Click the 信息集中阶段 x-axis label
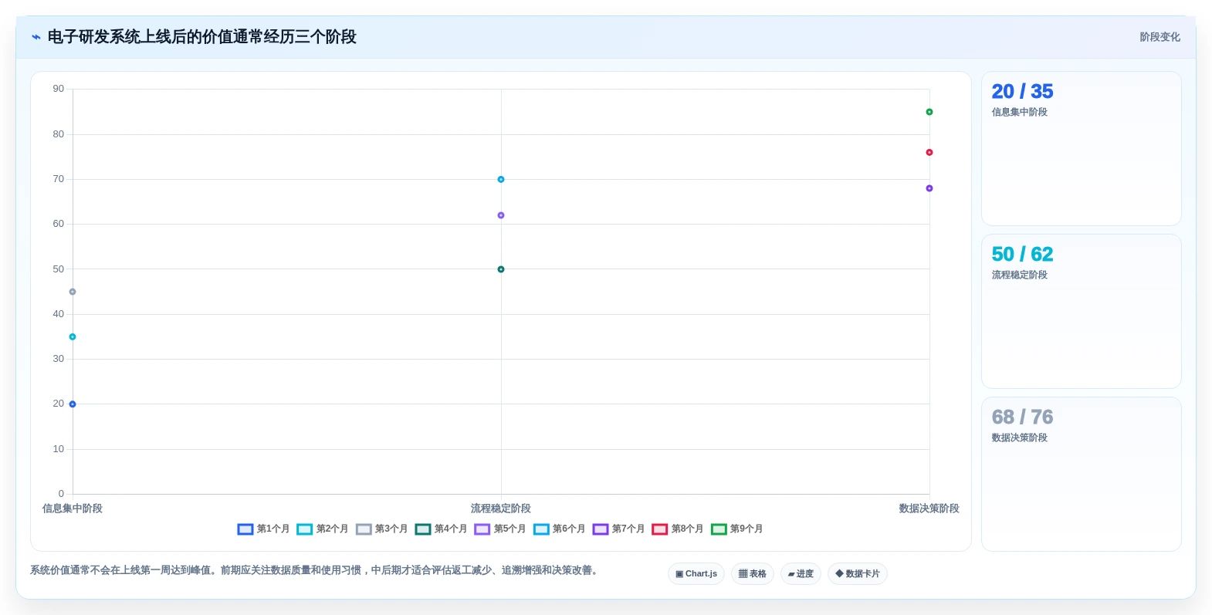 [73, 509]
